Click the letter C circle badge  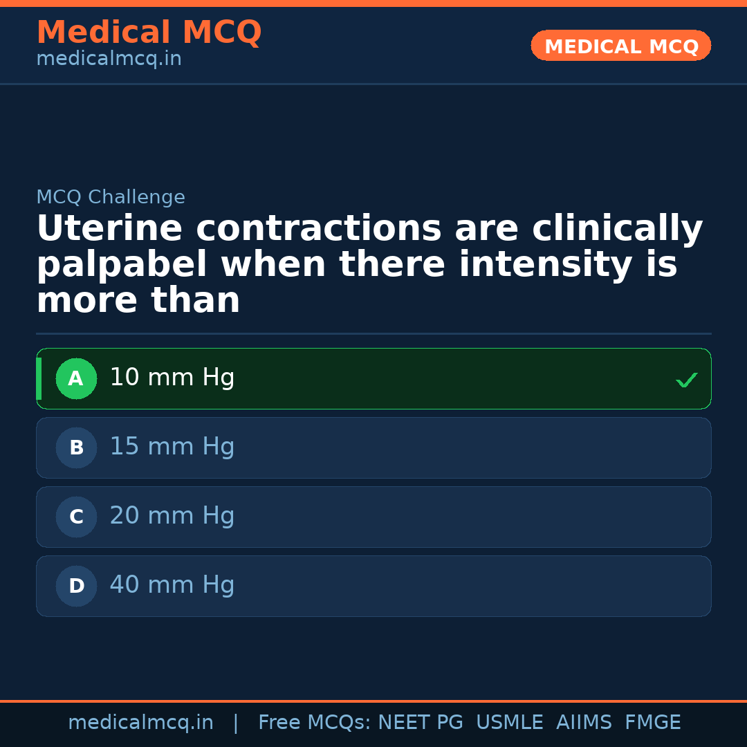(x=76, y=517)
